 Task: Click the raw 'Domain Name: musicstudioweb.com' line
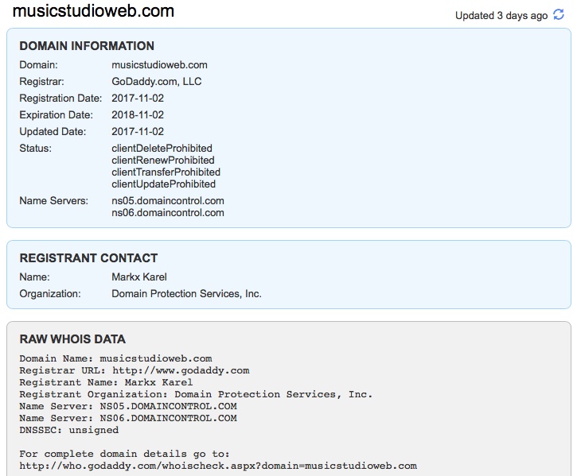(115, 358)
